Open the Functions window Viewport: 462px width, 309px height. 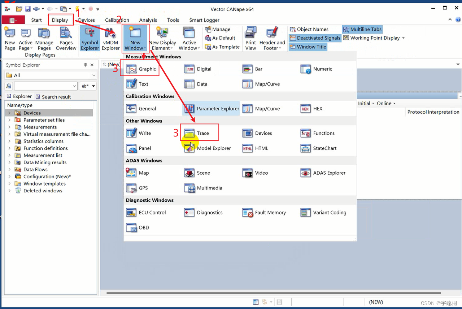[x=318, y=133]
